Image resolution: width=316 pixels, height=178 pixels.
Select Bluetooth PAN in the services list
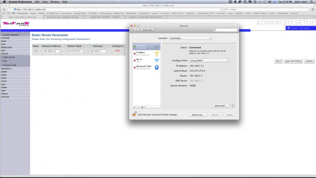tap(144, 67)
